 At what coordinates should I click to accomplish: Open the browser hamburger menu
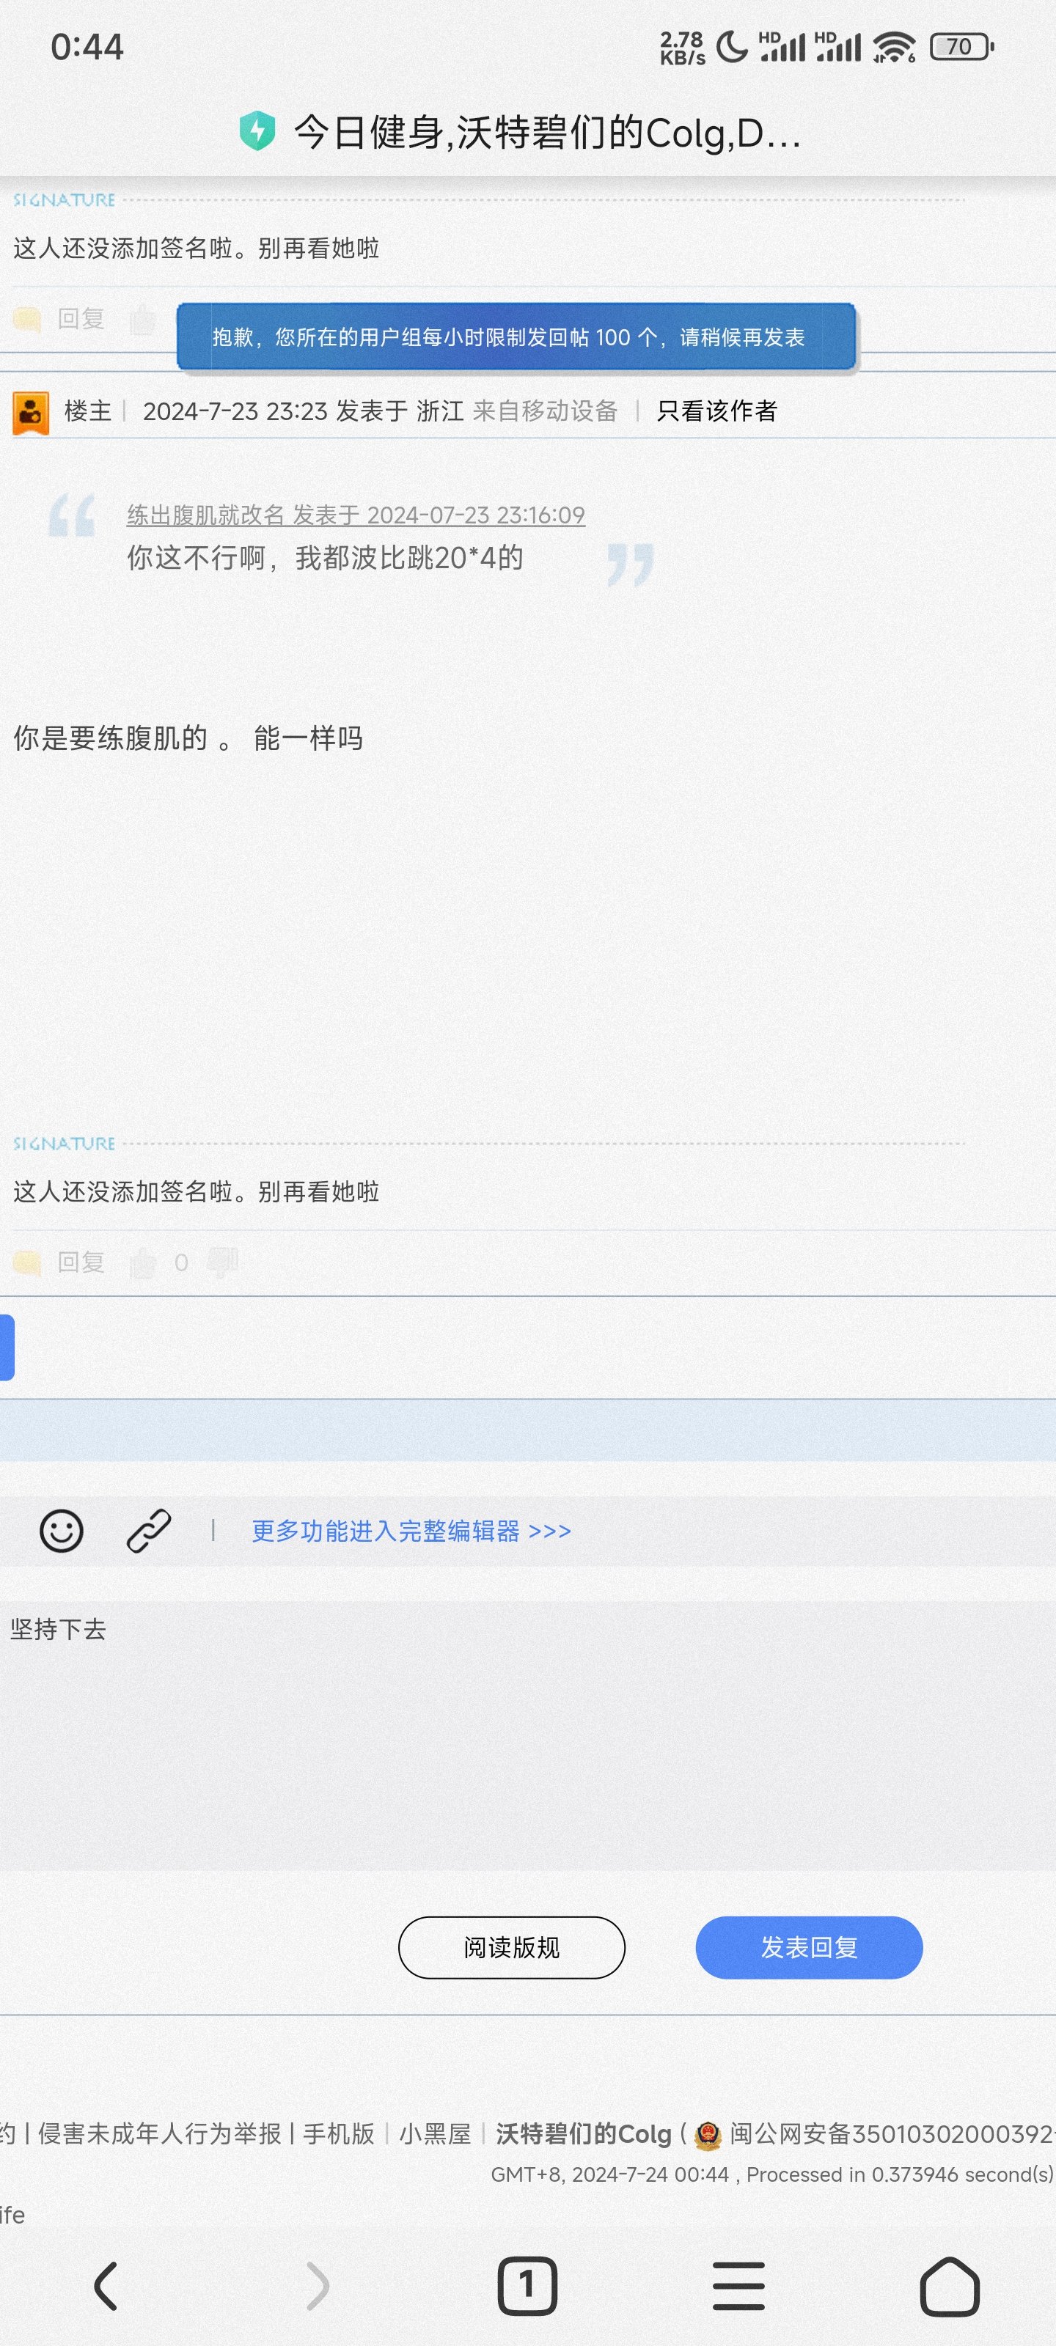tap(738, 2286)
